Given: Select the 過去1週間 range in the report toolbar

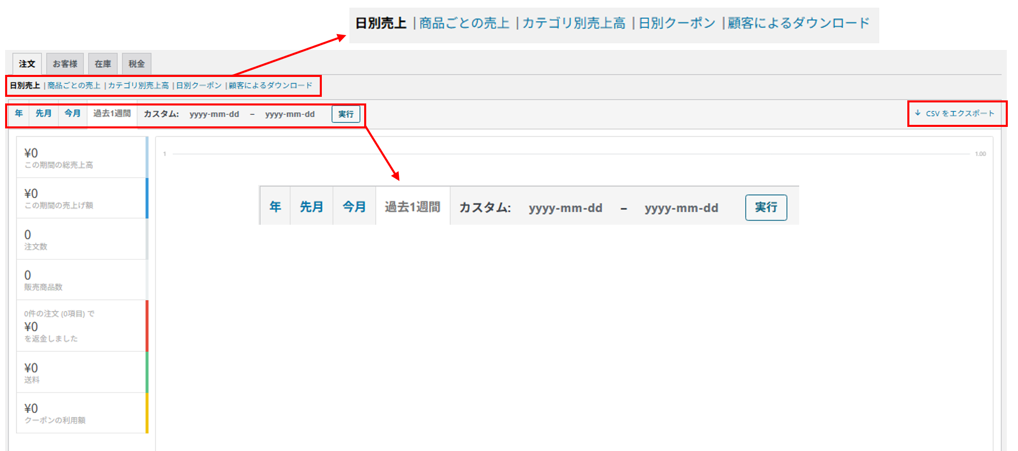Looking at the screenshot, I should [x=112, y=113].
